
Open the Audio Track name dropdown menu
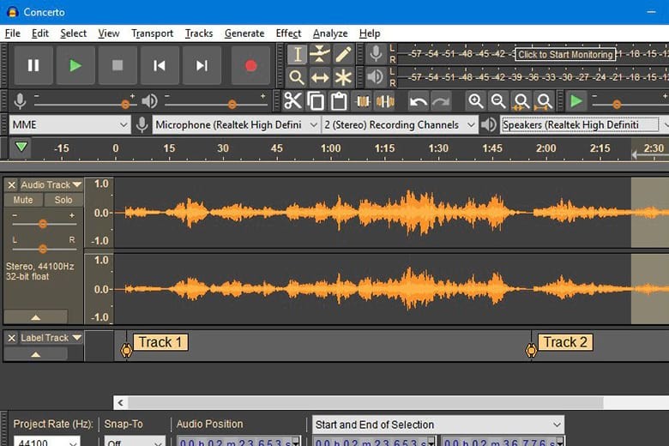click(x=51, y=184)
